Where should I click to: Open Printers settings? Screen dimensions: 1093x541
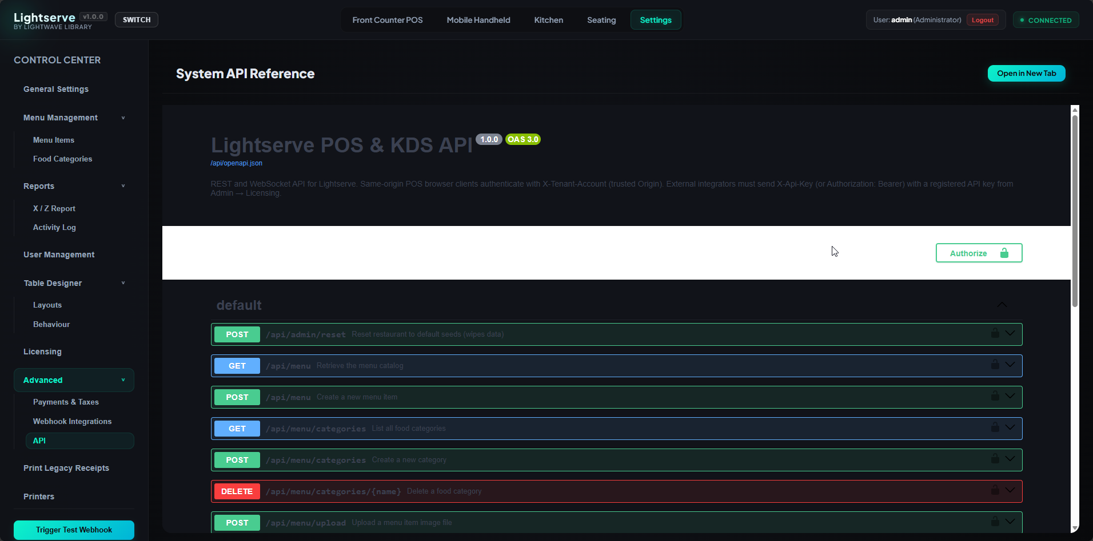[x=39, y=496]
